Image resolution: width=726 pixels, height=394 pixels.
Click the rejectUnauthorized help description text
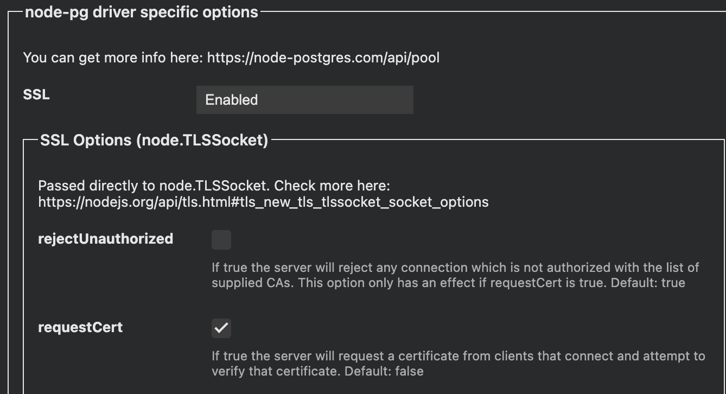coord(455,275)
